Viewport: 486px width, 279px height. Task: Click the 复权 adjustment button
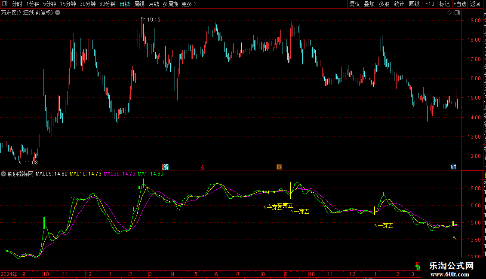pyautogui.click(x=354, y=4)
